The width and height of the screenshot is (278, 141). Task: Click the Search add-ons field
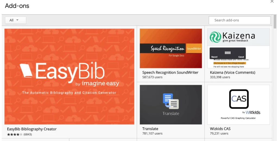tap(239, 20)
